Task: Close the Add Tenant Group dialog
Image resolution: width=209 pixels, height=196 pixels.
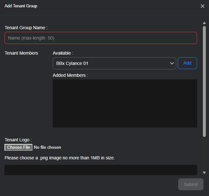Action: 203,6
